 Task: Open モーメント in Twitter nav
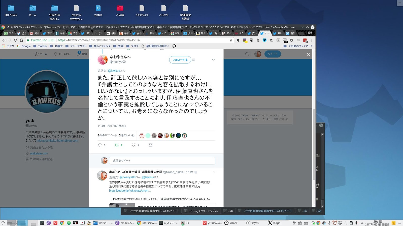(62, 54)
